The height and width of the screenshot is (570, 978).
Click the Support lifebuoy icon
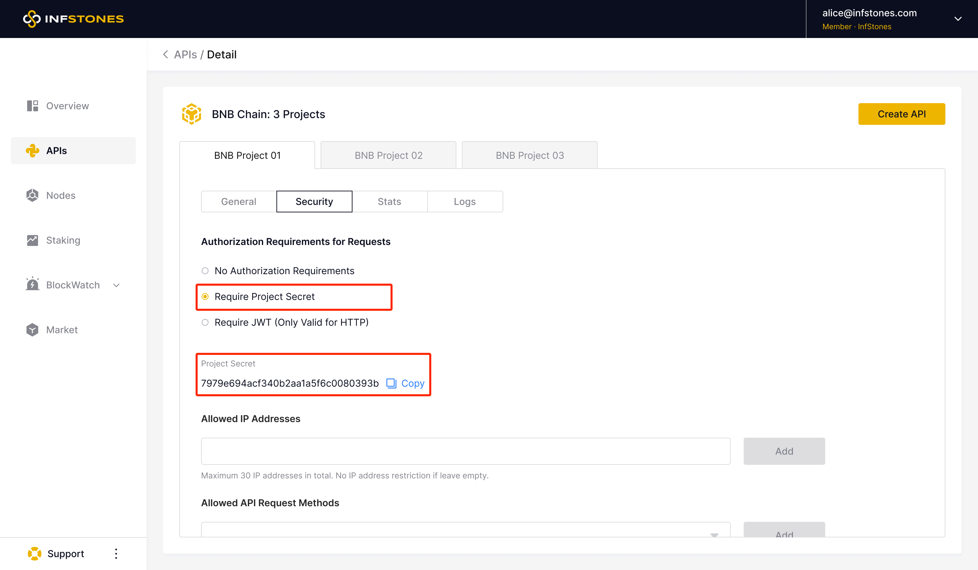point(35,554)
